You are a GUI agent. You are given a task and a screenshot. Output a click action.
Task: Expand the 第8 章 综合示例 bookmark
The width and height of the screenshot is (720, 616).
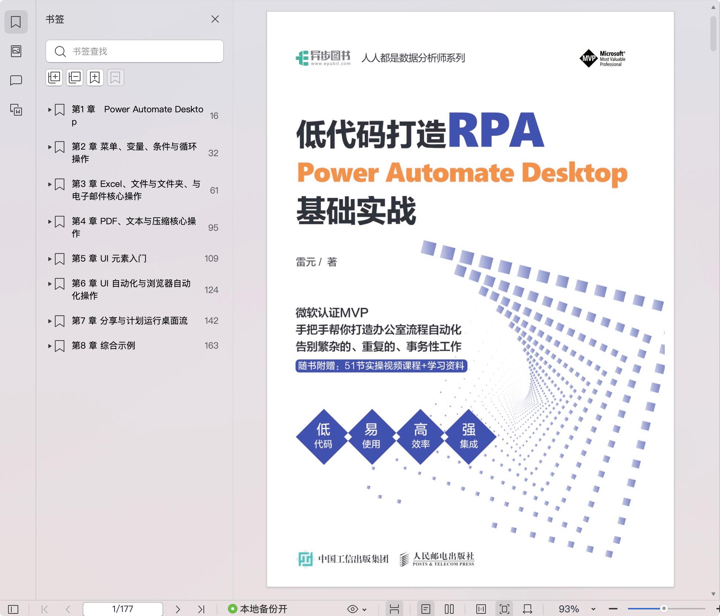point(50,346)
